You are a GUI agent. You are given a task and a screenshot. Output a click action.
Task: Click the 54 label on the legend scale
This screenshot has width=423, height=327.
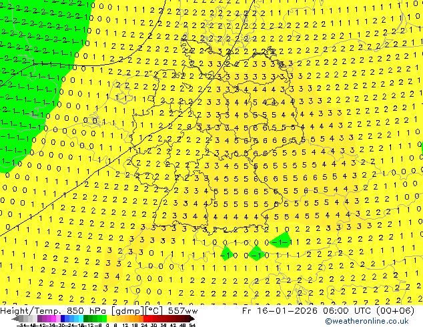point(192,325)
